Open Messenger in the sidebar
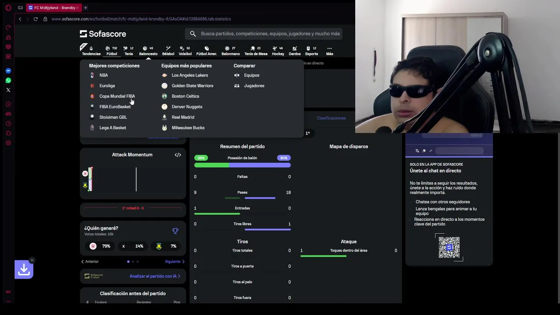The height and width of the screenshot is (315, 560). 8,71
